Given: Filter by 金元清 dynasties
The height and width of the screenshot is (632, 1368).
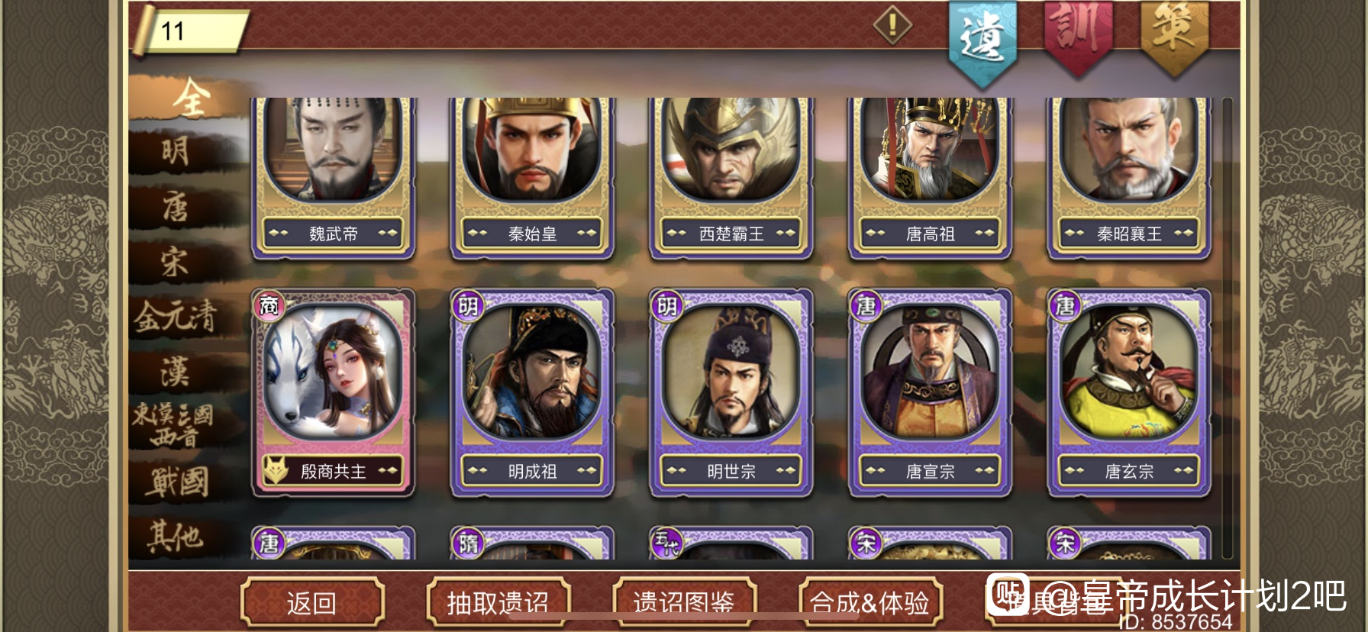Looking at the screenshot, I should click(176, 316).
